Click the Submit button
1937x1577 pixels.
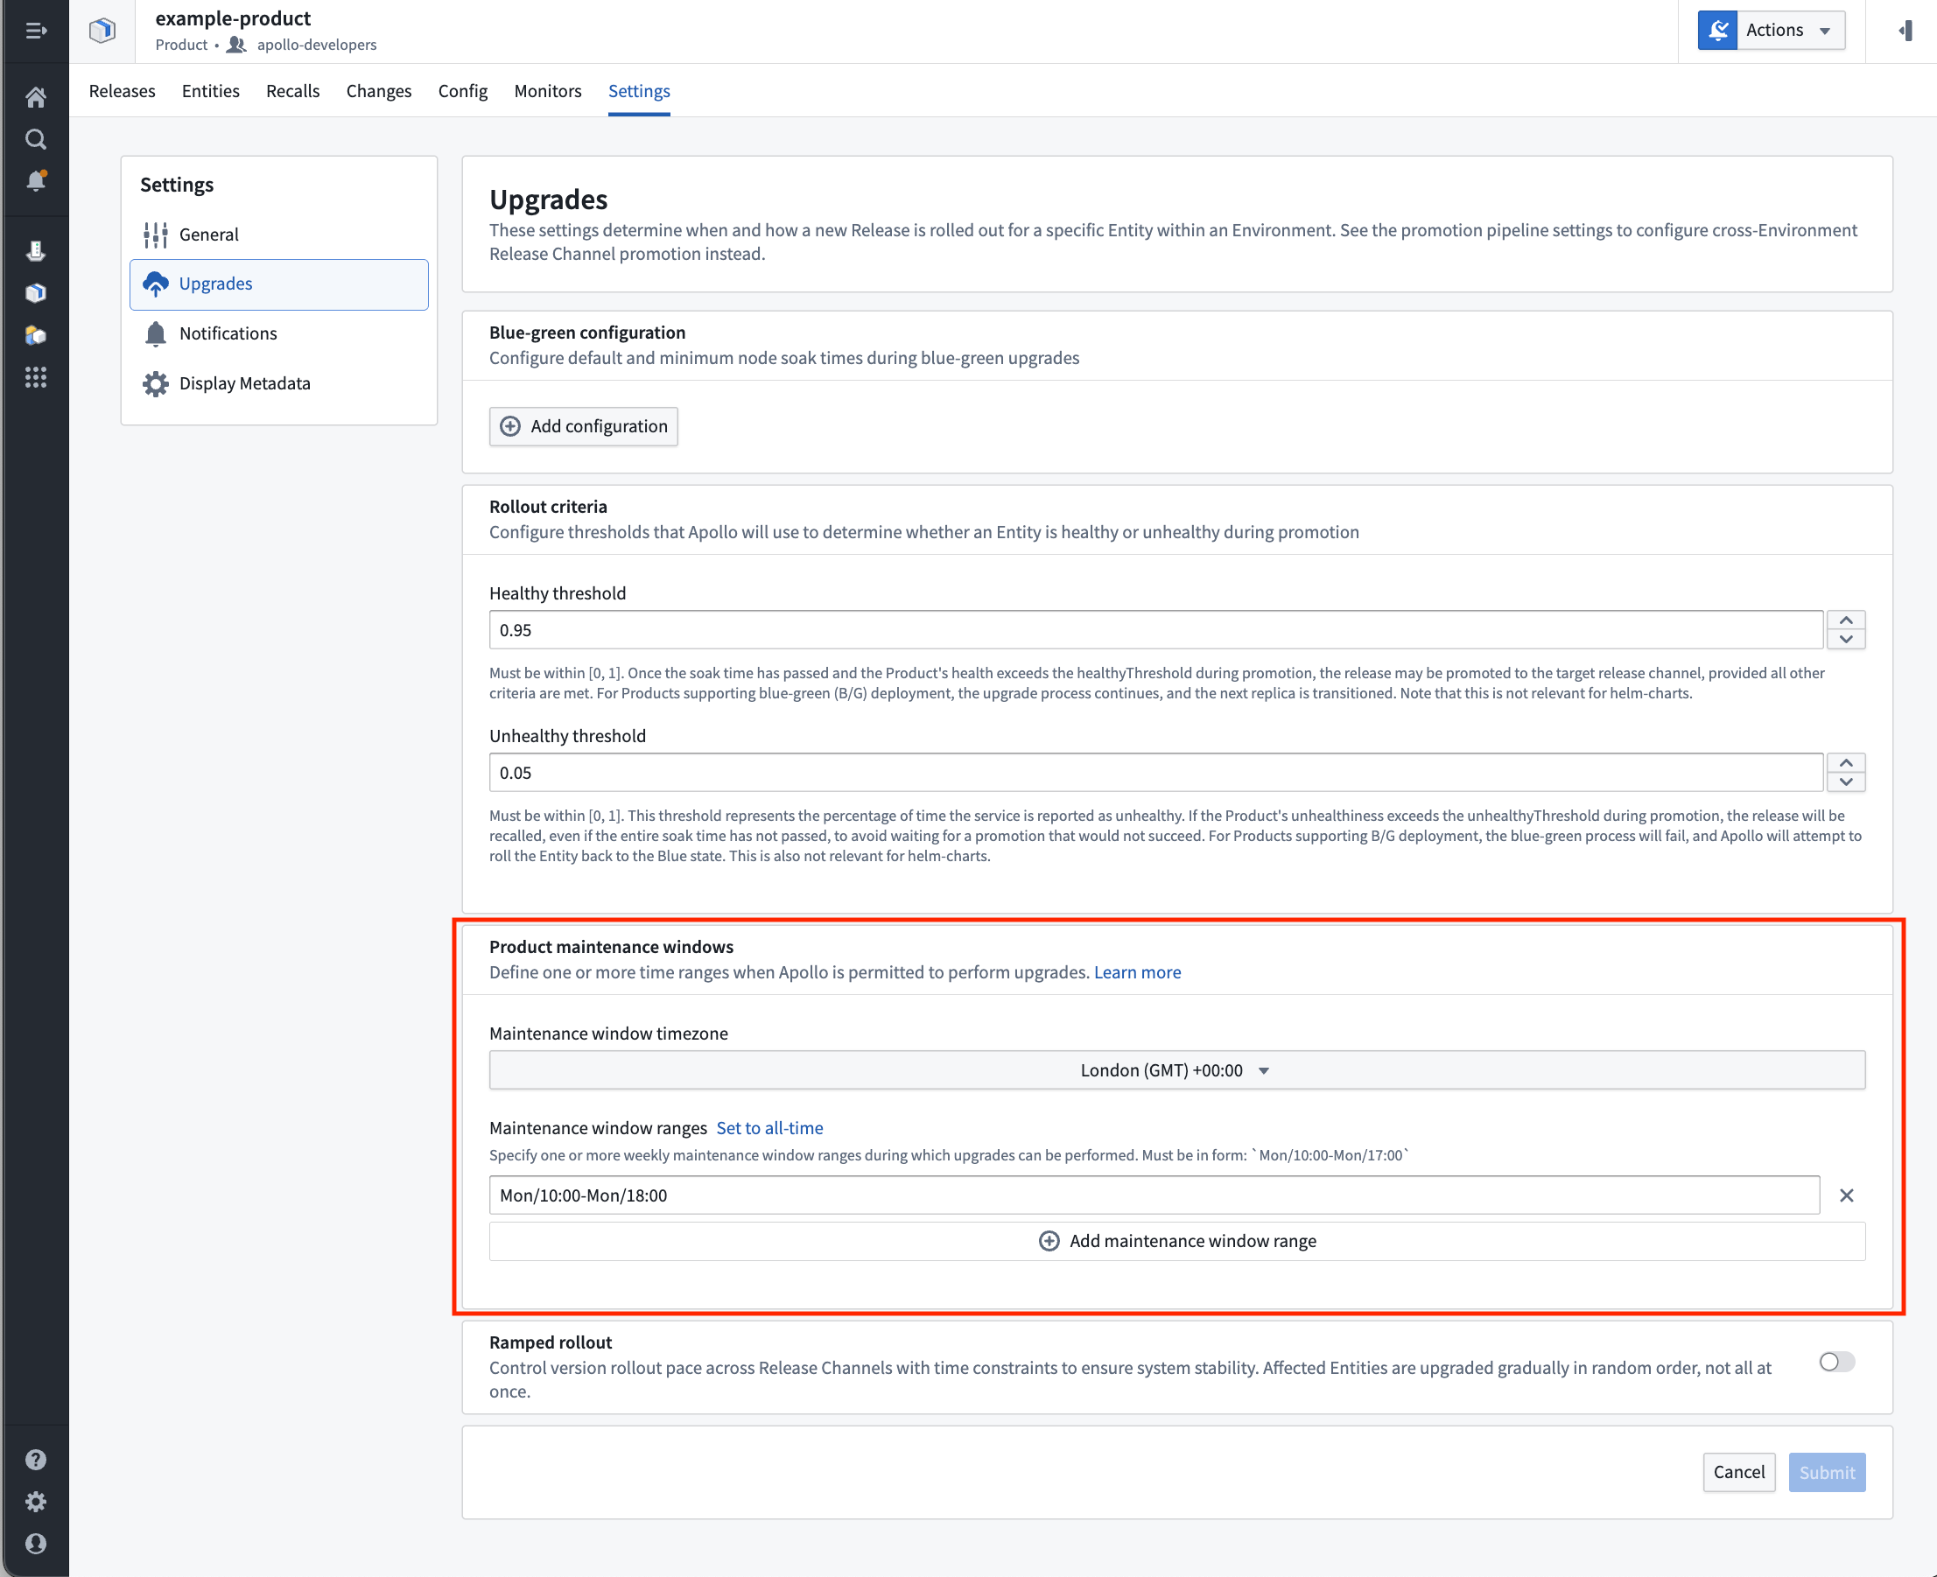tap(1826, 1472)
